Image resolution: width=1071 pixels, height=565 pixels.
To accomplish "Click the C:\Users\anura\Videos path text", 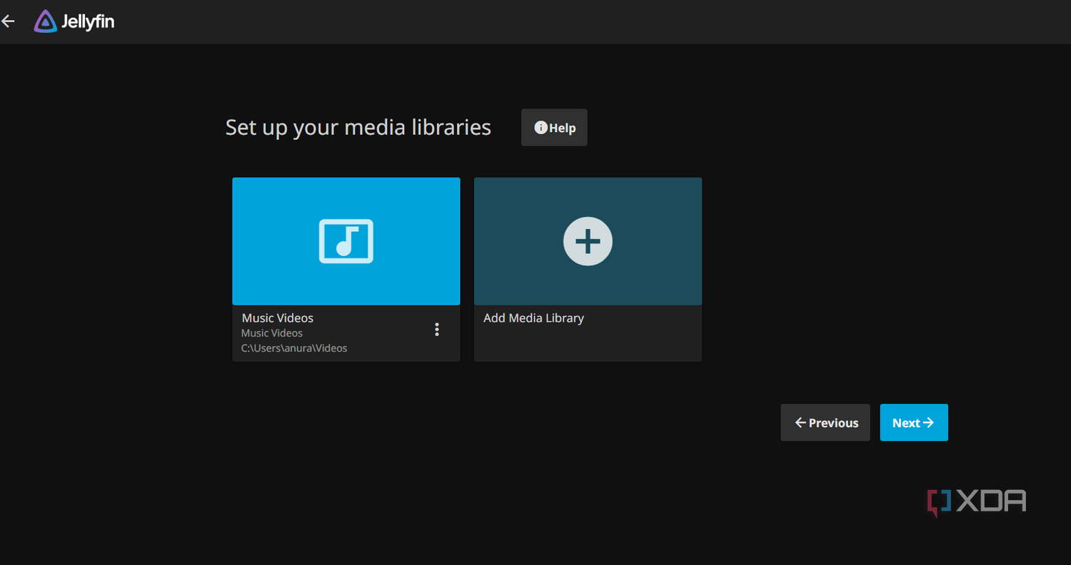I will pos(294,348).
